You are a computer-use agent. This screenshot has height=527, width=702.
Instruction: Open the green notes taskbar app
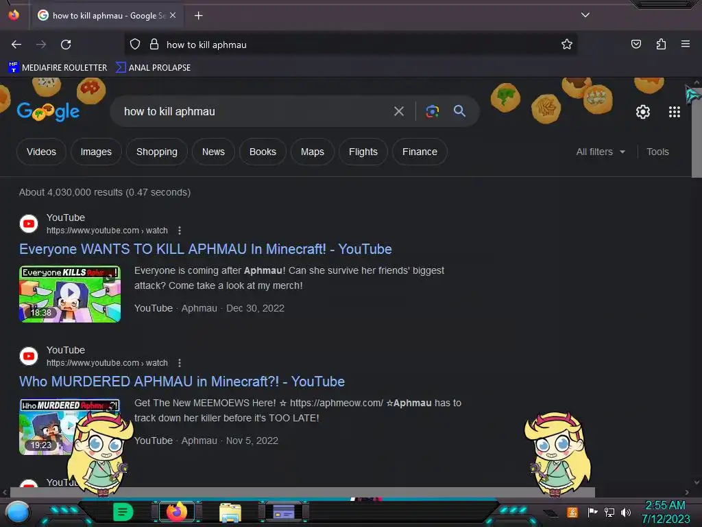[123, 512]
